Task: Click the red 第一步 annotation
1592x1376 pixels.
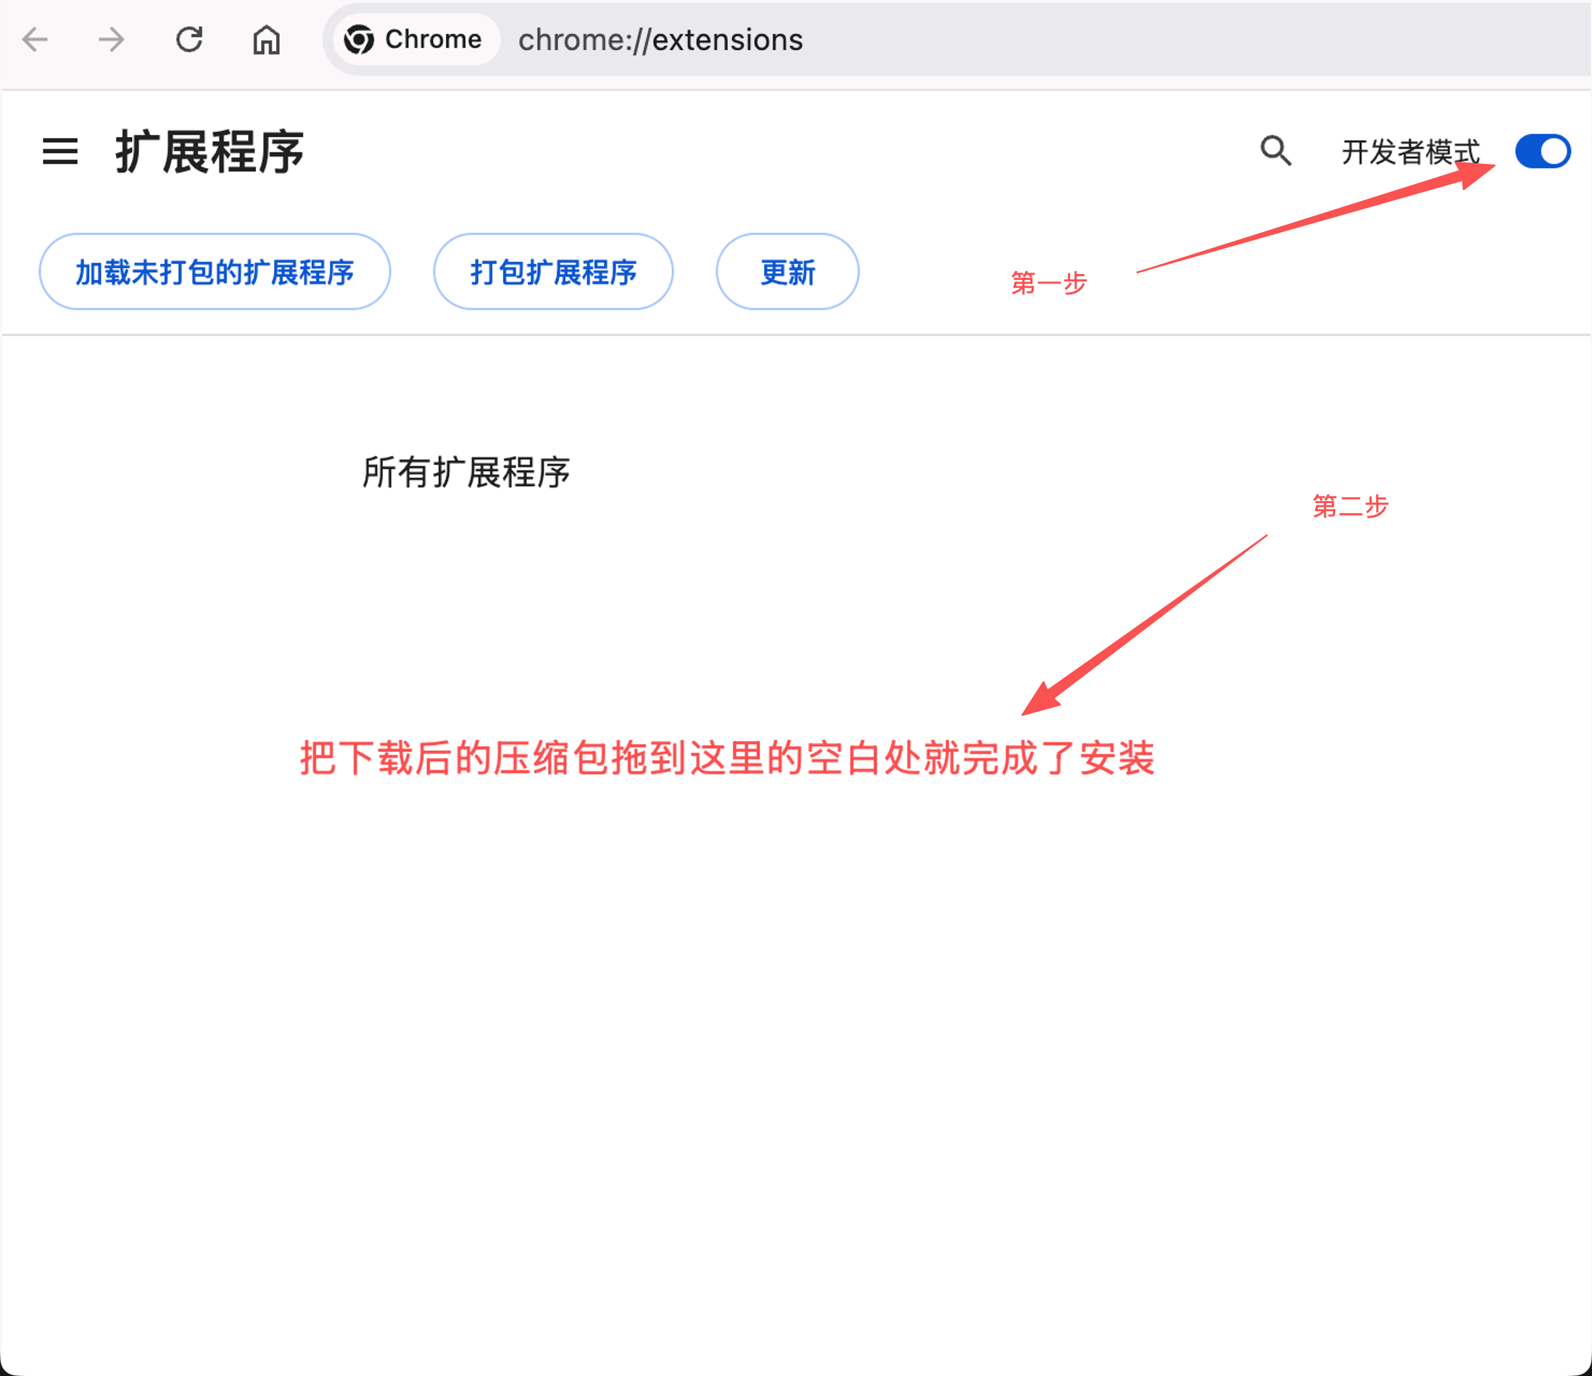Action: (x=1049, y=283)
